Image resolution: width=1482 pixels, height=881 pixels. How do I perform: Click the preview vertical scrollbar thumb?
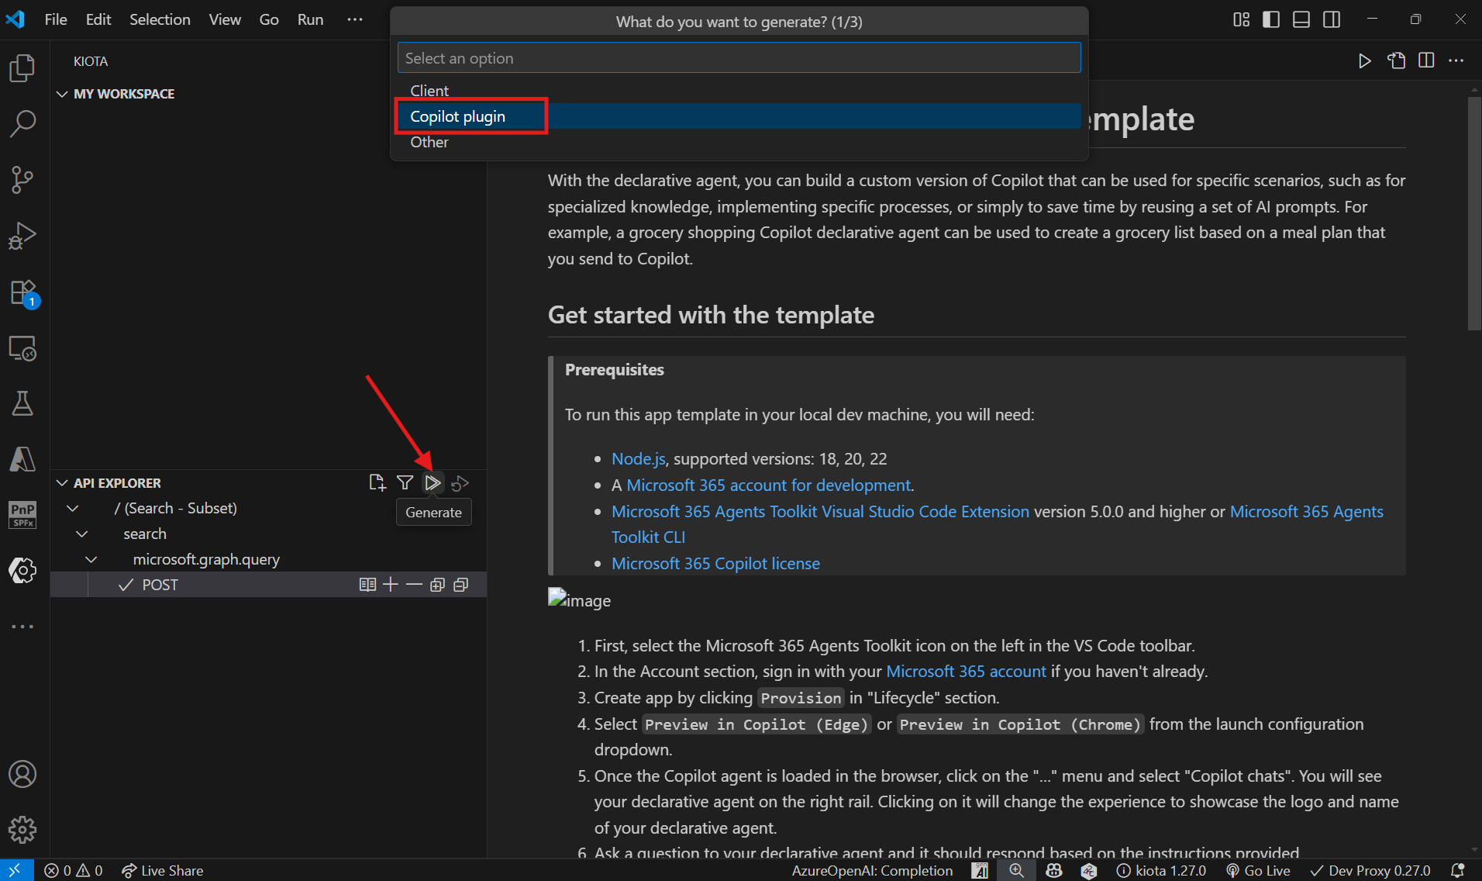pos(1474,214)
